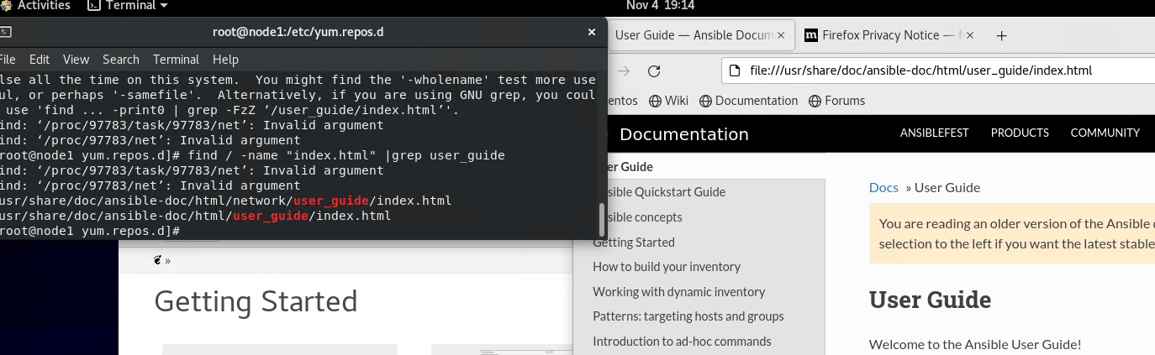
Task: Open the Activities overview
Action: pos(44,5)
